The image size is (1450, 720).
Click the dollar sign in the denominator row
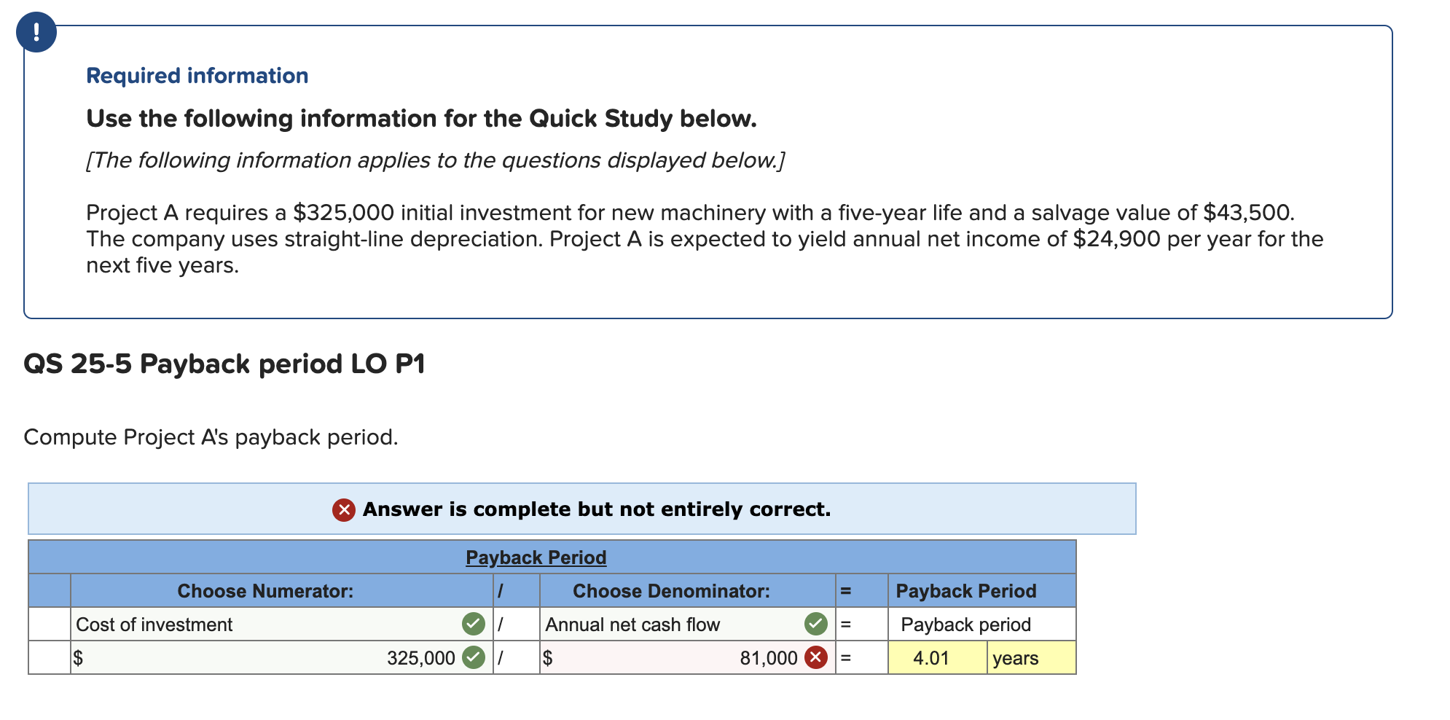[549, 658]
